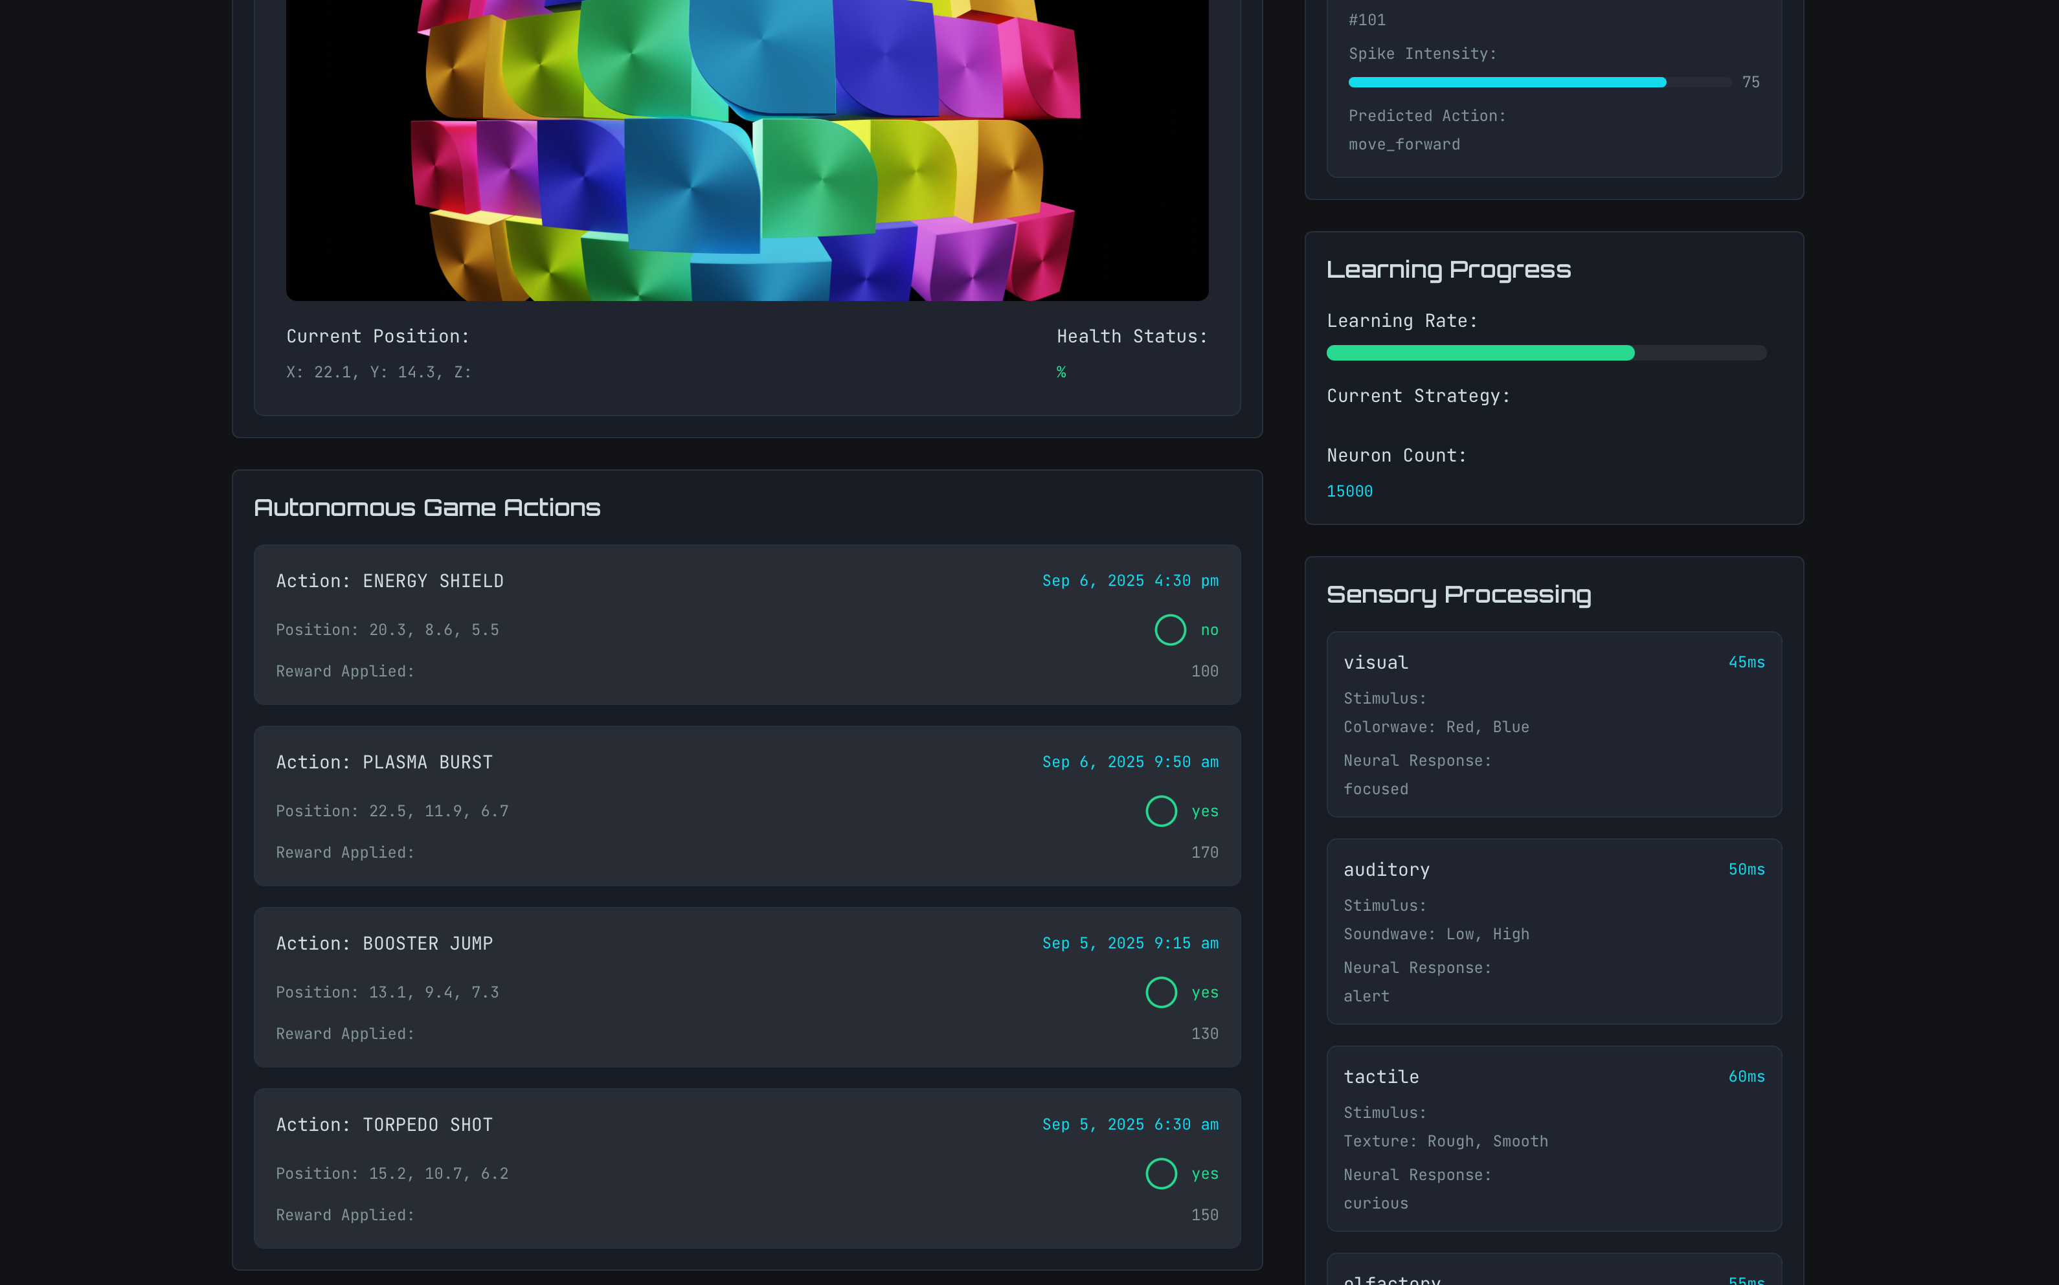The height and width of the screenshot is (1285, 2059).
Task: Click the 15000 neuron count value
Action: click(x=1349, y=491)
